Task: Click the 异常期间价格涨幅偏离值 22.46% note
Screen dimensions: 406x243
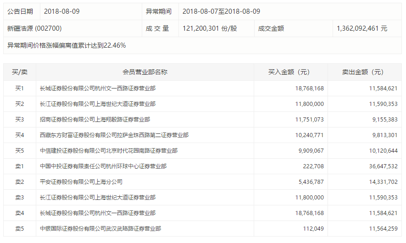Action: (x=67, y=45)
